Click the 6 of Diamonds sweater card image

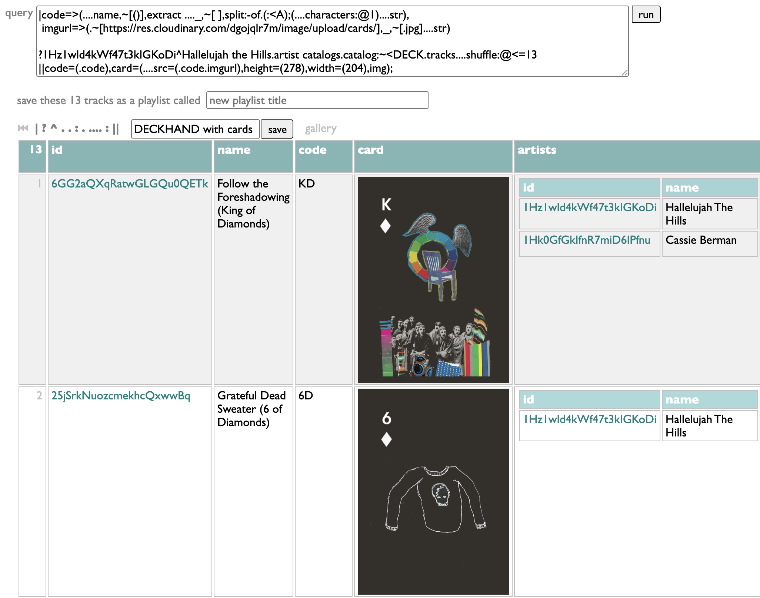(x=433, y=492)
